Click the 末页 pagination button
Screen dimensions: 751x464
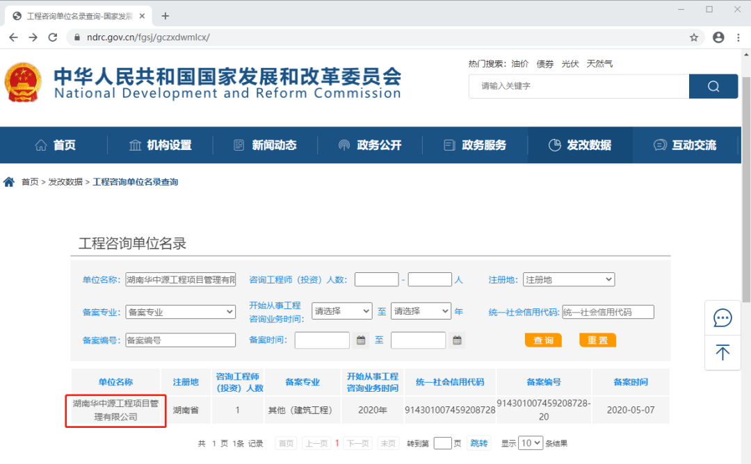pos(388,443)
